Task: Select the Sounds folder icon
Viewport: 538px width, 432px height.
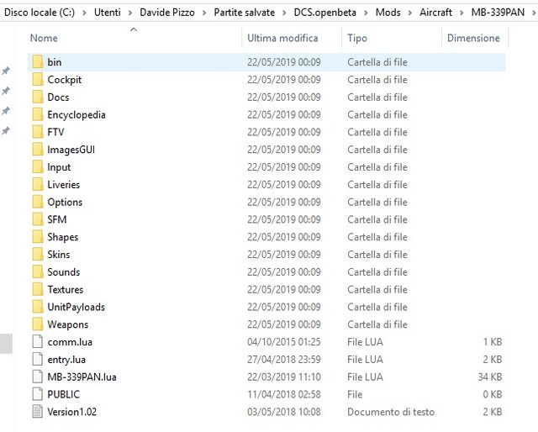Action: coord(38,272)
